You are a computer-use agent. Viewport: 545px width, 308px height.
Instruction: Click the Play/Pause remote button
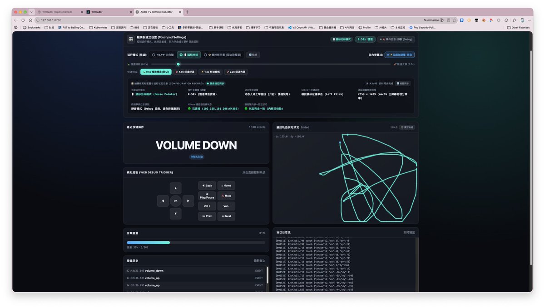tap(207, 196)
